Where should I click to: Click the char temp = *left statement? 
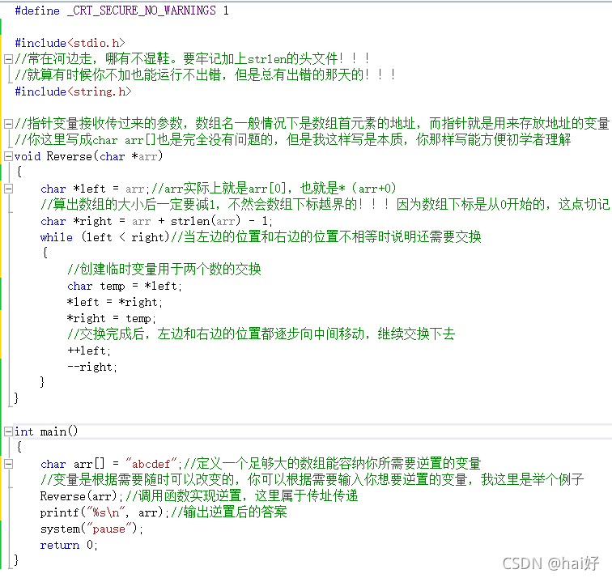(125, 286)
